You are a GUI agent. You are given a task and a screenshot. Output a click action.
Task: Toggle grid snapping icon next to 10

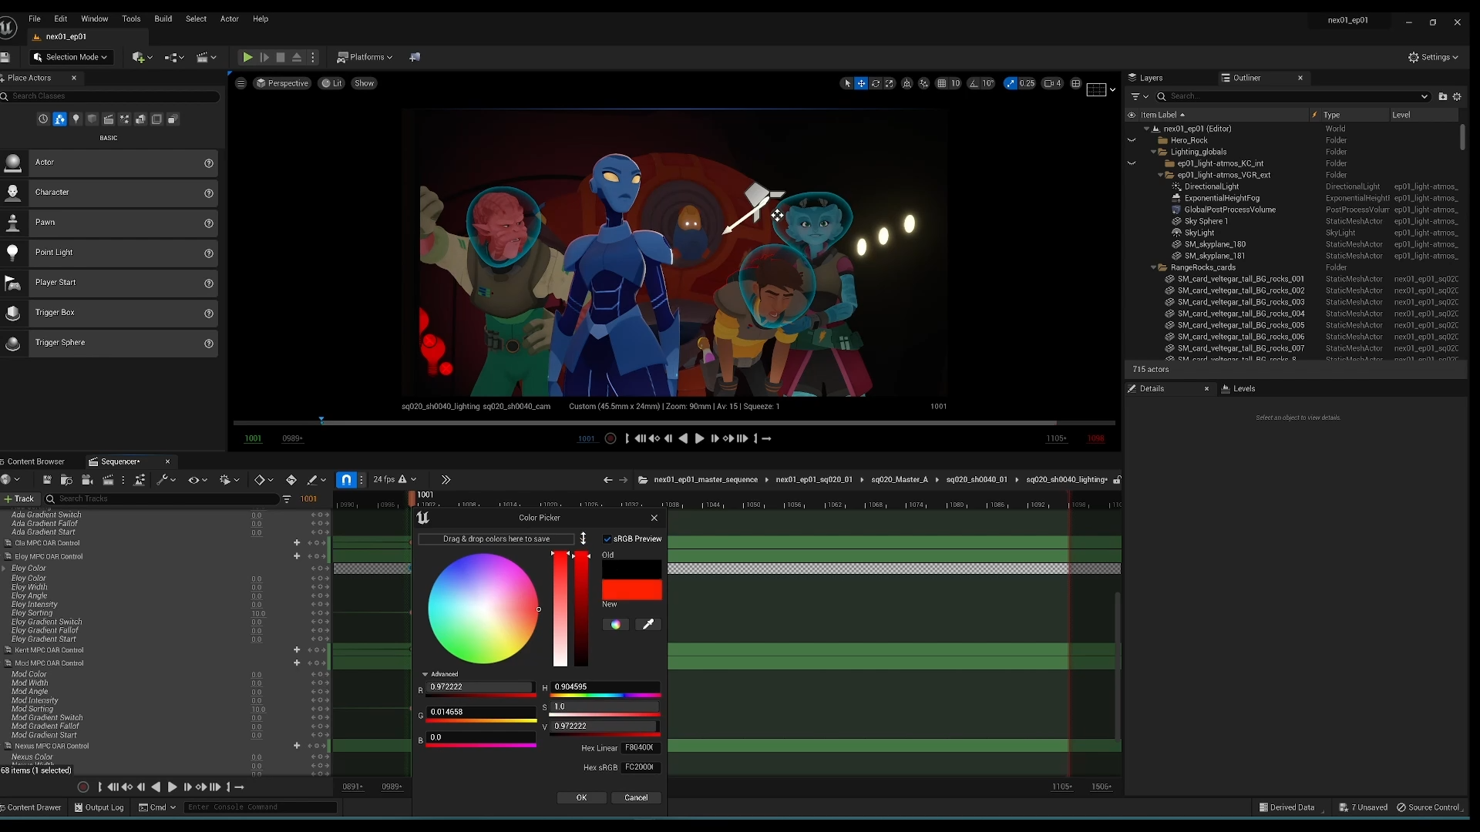tap(941, 83)
